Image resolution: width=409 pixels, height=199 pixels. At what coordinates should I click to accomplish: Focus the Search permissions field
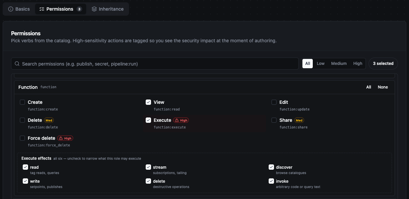click(155, 64)
